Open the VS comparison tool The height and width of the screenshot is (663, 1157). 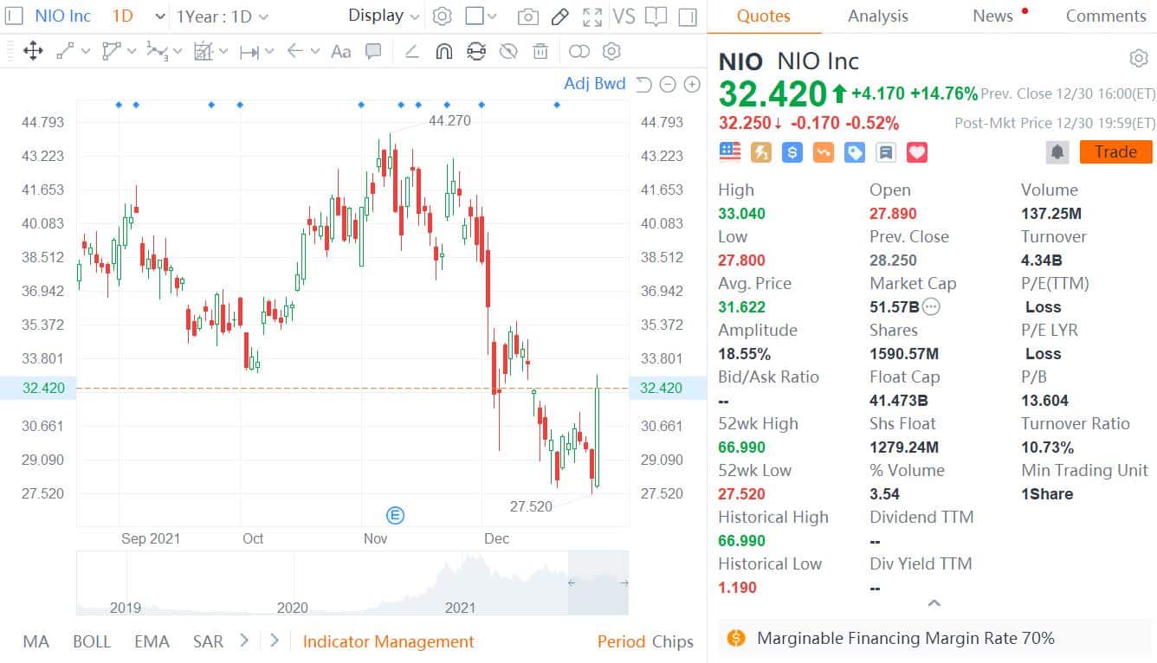[626, 16]
